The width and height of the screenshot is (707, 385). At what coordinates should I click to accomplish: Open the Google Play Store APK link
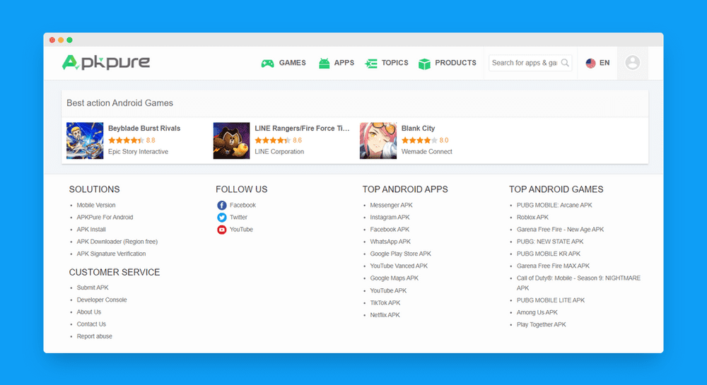(400, 254)
